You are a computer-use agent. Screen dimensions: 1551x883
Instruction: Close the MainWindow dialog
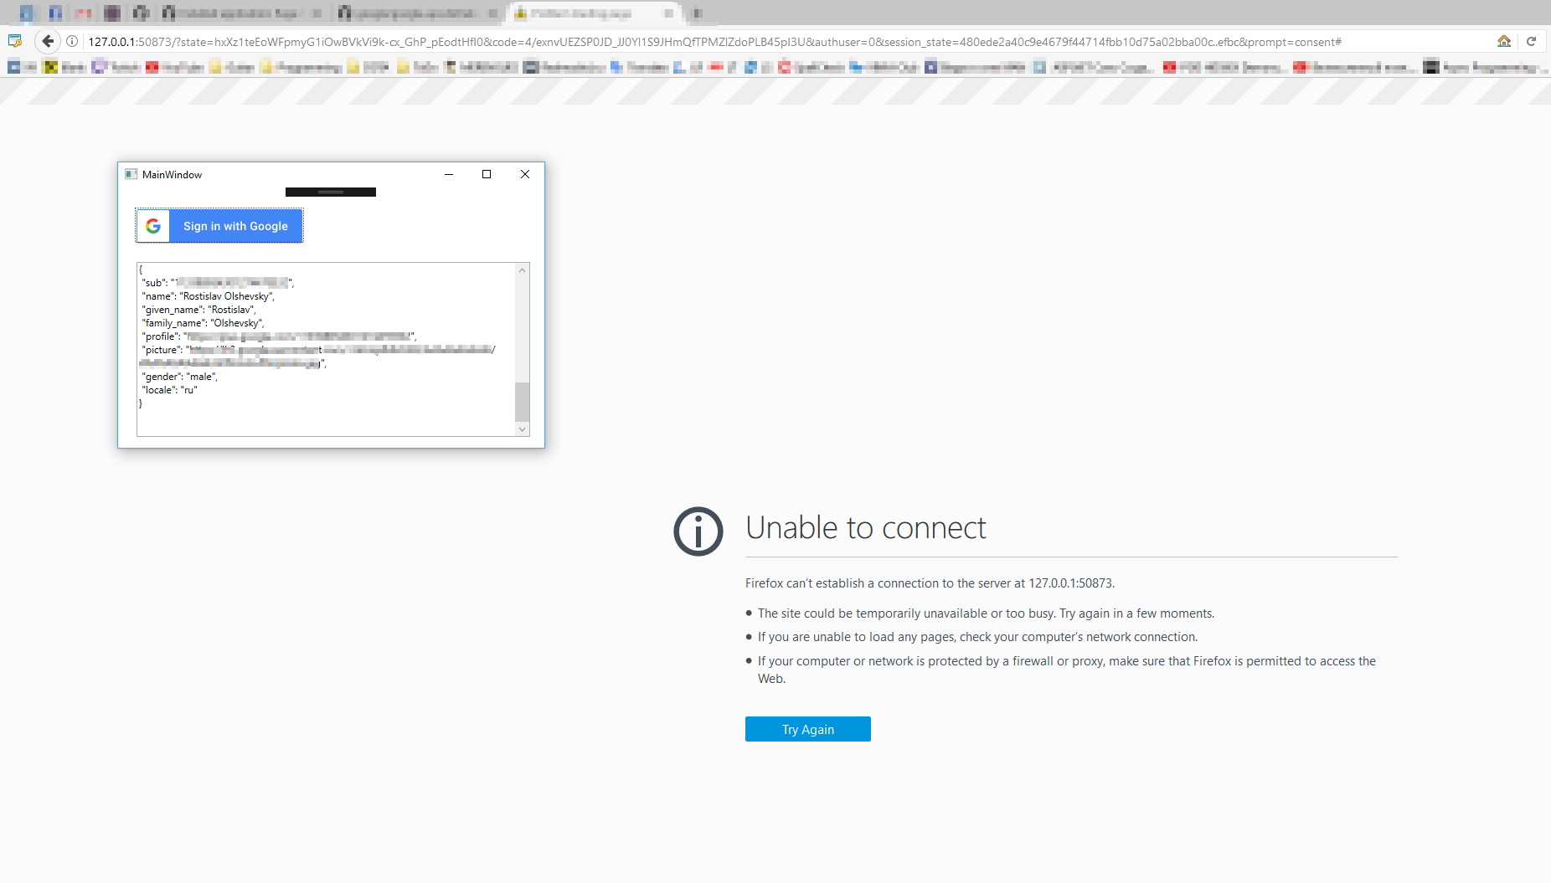pos(525,174)
